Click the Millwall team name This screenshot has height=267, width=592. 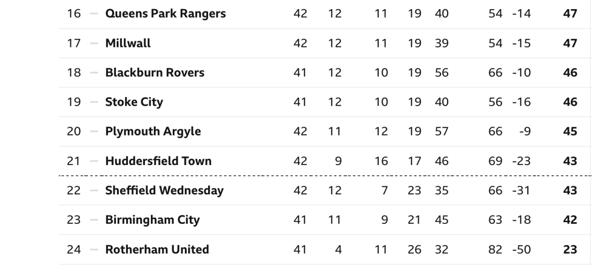click(x=128, y=43)
